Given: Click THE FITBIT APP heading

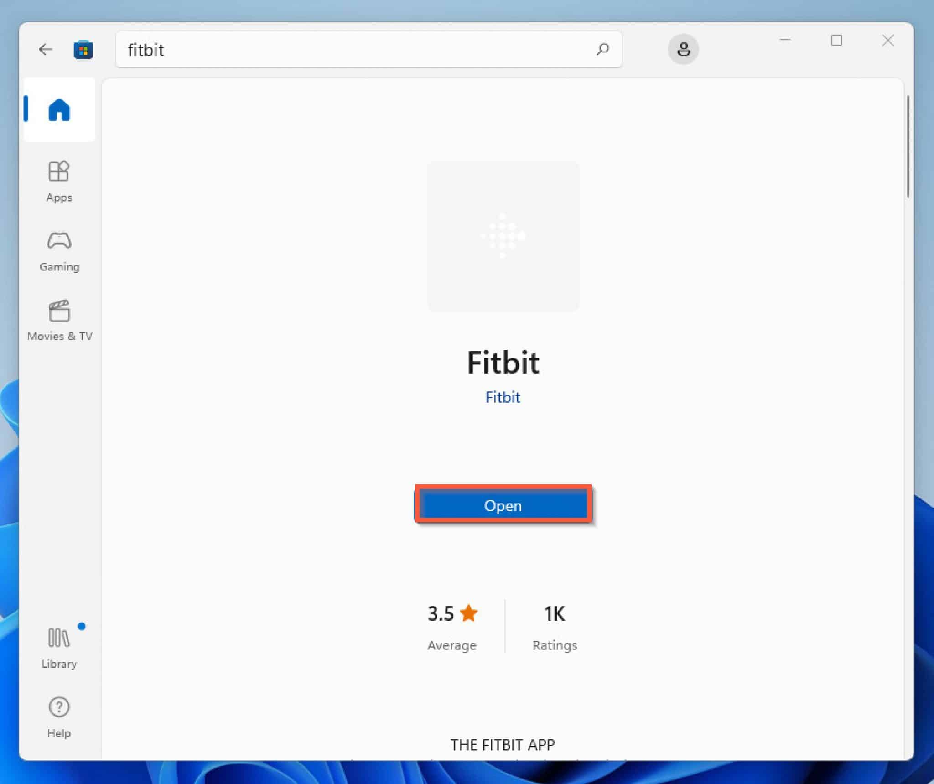Looking at the screenshot, I should 503,745.
